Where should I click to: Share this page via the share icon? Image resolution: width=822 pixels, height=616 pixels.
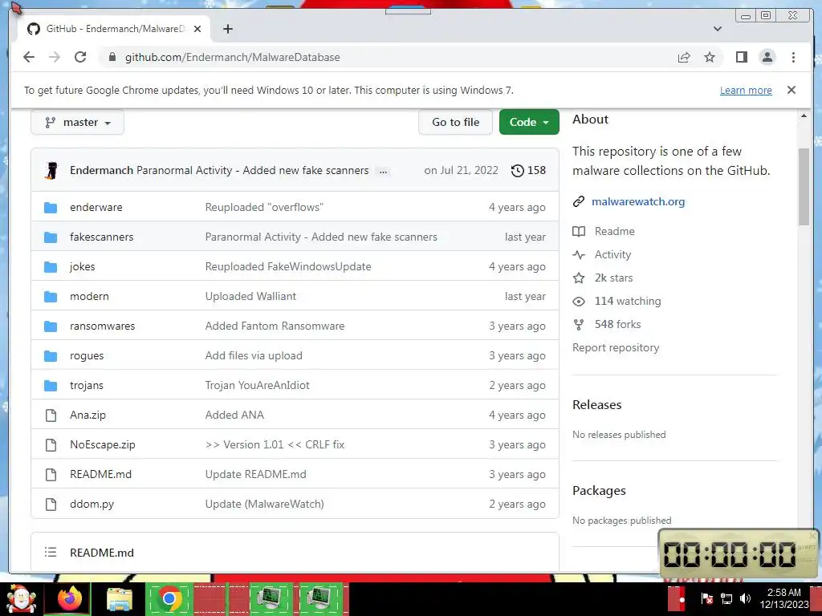click(684, 57)
